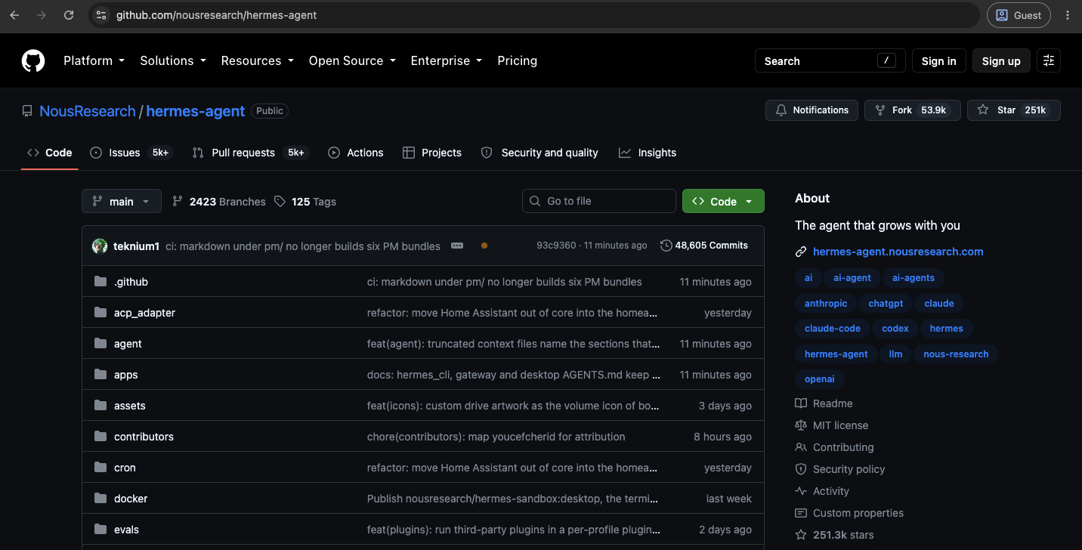Open 2423 Branches list
Image resolution: width=1082 pixels, height=550 pixels.
[x=219, y=202]
